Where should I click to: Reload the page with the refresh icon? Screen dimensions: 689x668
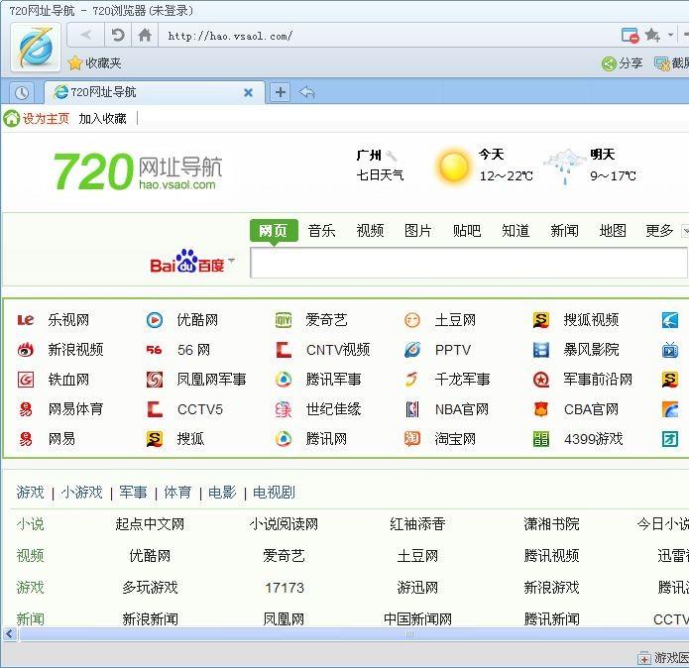click(118, 36)
